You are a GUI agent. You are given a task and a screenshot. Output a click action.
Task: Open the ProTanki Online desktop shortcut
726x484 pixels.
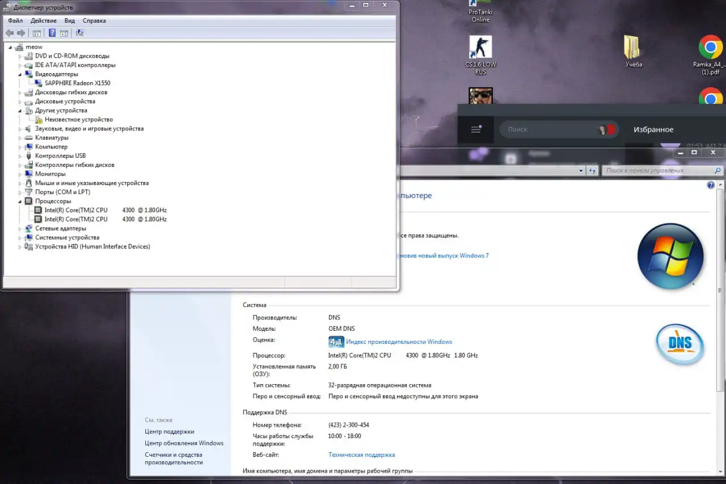pos(480,11)
